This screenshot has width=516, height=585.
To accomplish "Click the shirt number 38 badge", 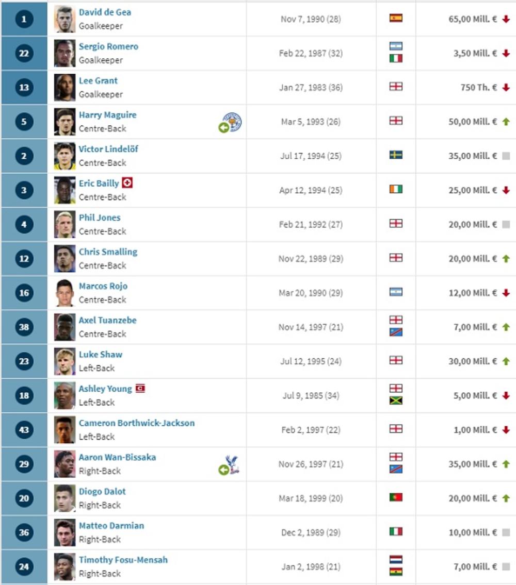I will click(x=24, y=327).
